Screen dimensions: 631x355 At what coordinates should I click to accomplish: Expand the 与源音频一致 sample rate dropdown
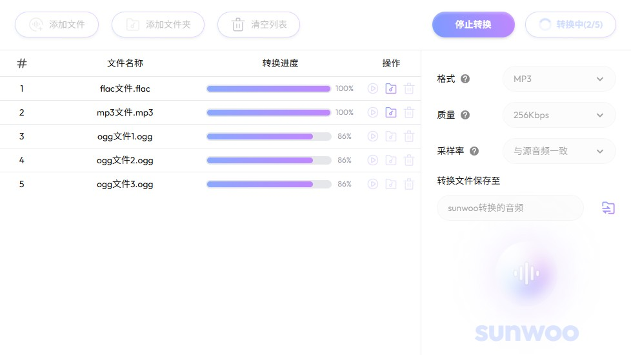(x=559, y=151)
